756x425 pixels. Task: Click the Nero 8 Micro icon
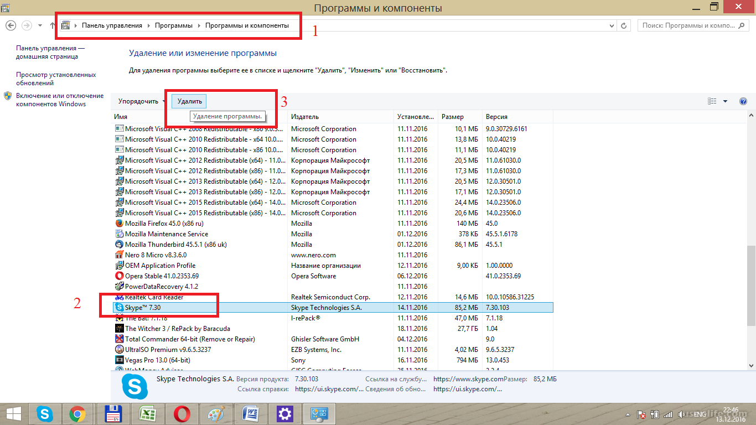[x=119, y=255]
